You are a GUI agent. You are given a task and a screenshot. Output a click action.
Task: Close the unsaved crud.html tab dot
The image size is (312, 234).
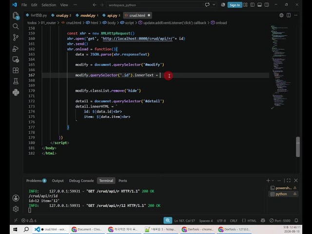coord(149,15)
